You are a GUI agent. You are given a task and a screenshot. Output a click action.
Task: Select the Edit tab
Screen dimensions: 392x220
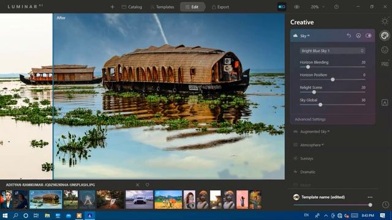click(192, 7)
